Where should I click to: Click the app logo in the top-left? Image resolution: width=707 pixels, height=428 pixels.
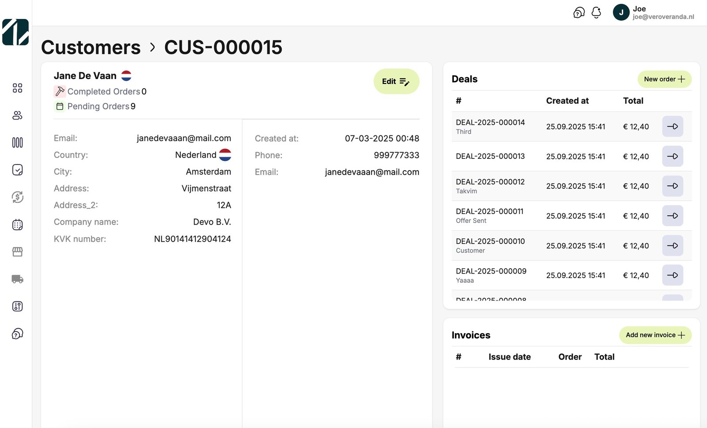coord(15,32)
